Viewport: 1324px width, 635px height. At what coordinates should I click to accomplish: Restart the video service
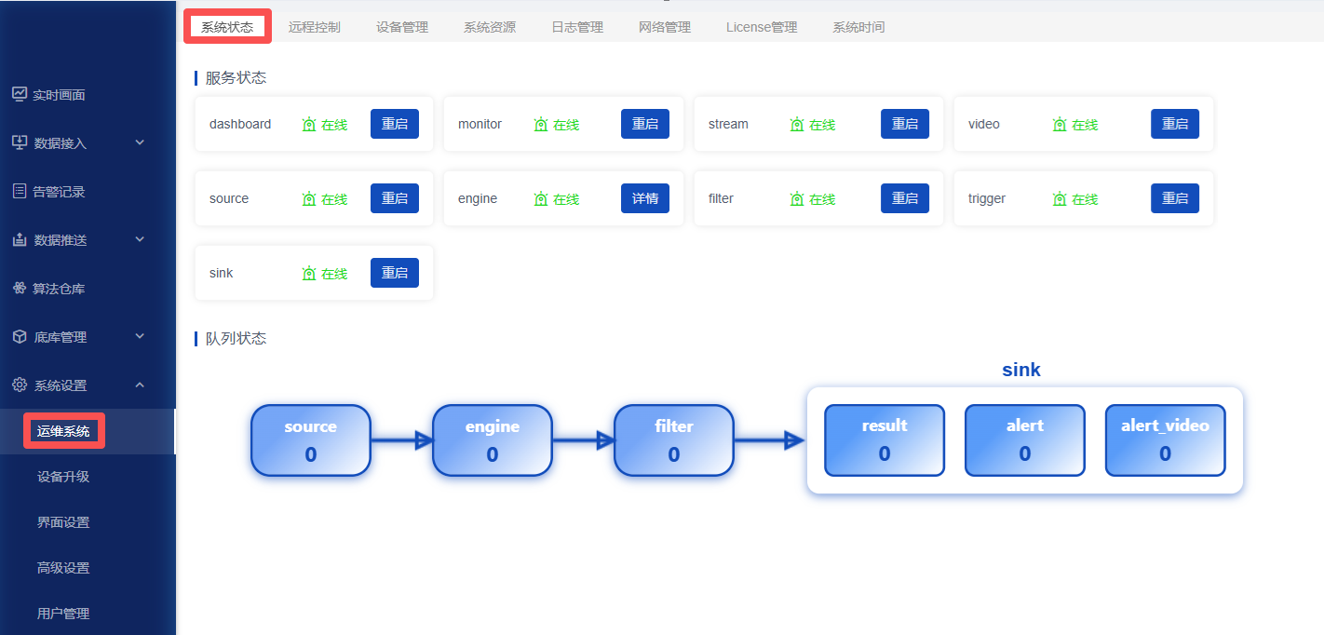1175,124
